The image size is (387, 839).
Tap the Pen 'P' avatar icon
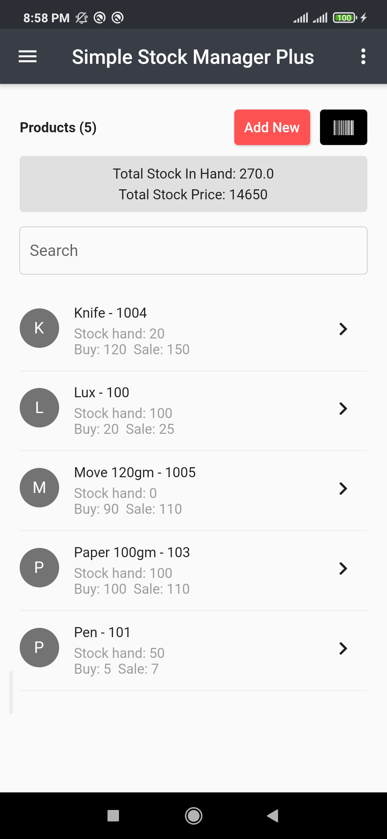click(39, 648)
